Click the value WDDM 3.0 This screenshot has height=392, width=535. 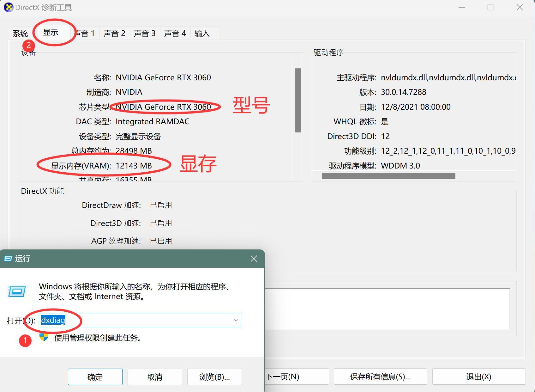coord(400,166)
